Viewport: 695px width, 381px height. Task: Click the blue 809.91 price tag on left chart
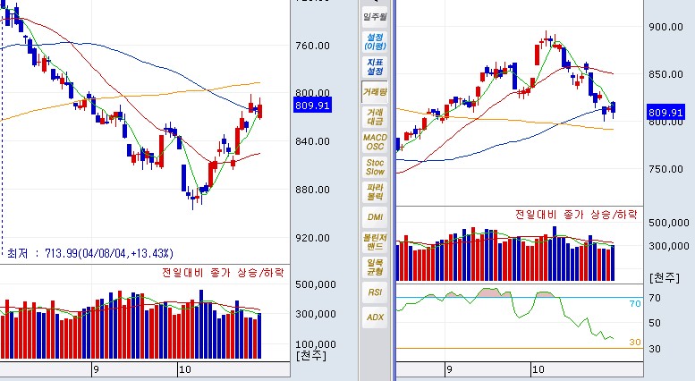click(x=312, y=106)
